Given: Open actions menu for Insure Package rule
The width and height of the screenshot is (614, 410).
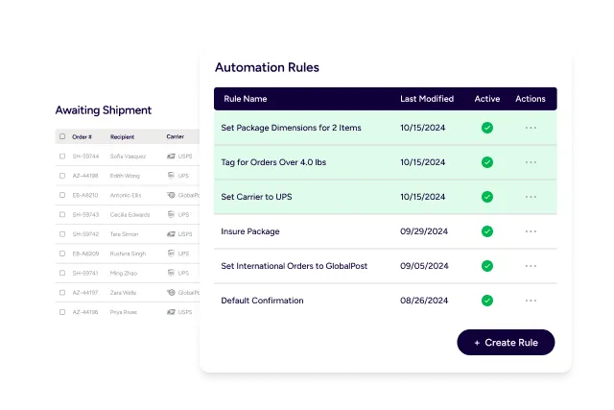Looking at the screenshot, I should click(x=531, y=231).
